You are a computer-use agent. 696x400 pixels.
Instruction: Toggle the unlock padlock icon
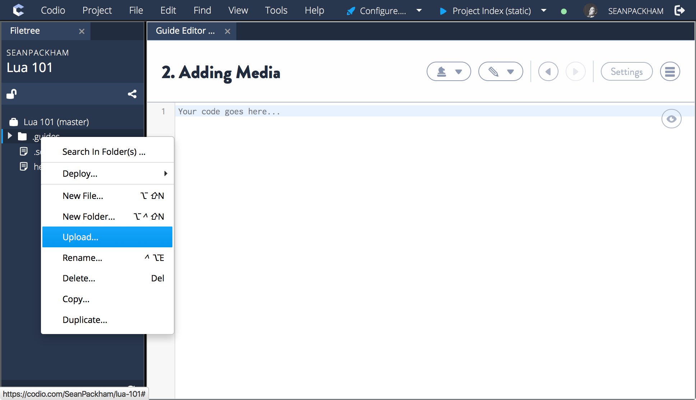click(x=11, y=94)
